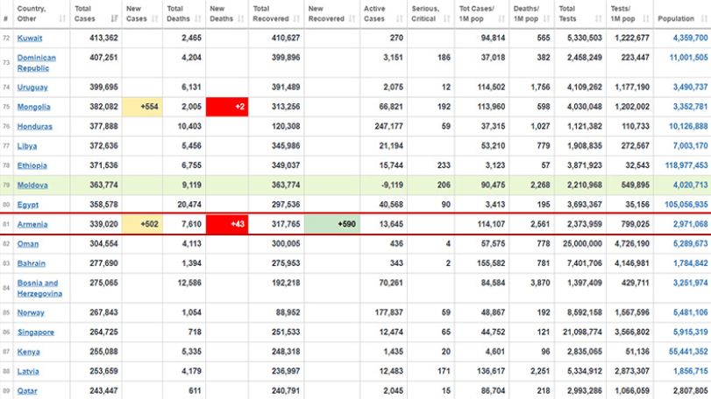This screenshot has width=711, height=399.
Task: Select Latvia total cases value 253,659
Action: (103, 371)
